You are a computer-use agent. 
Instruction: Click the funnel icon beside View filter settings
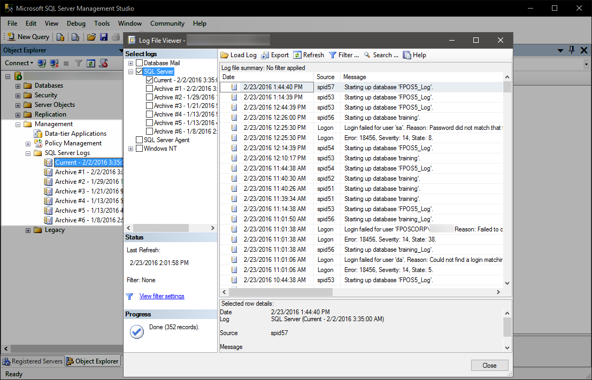coord(129,297)
